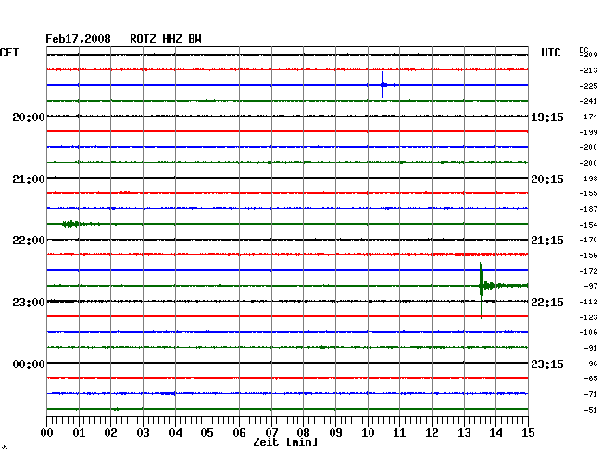Click the small green wave burst before minute 01
Viewport: 602px width, 457px height.
tap(70, 224)
